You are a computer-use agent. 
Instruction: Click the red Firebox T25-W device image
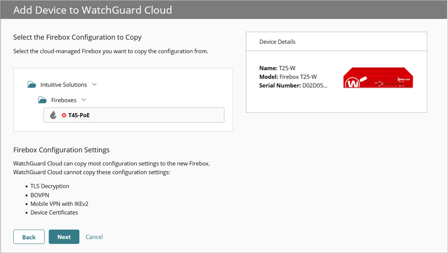point(378,78)
